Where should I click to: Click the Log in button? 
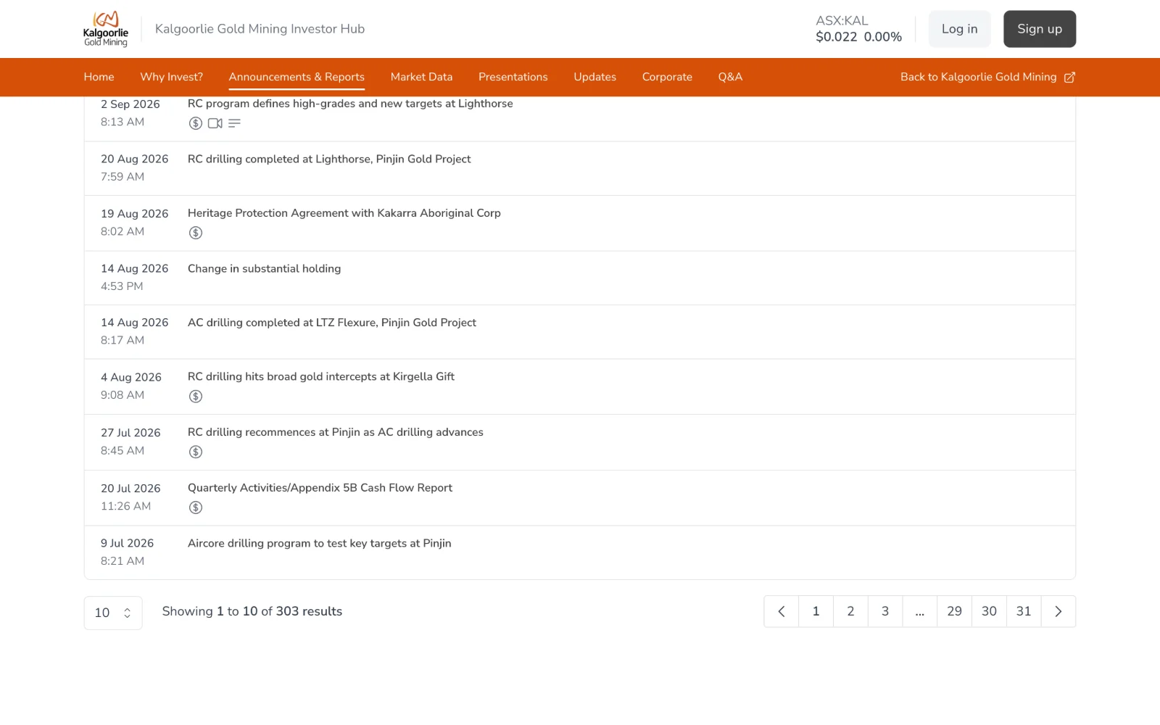[960, 29]
